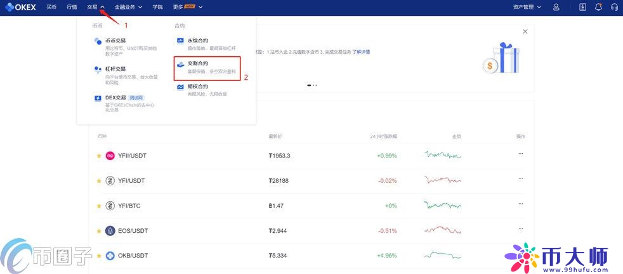This screenshot has height=274, width=623.
Task: Click the DEX交易 icon
Action: 98,98
